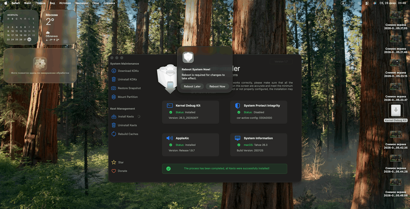Click the Donate heart icon
The image size is (410, 209).
[x=114, y=171]
